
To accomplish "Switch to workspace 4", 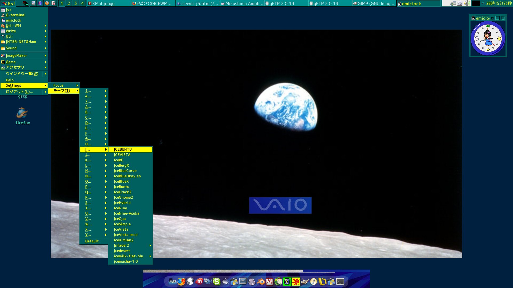I will pos(82,3).
